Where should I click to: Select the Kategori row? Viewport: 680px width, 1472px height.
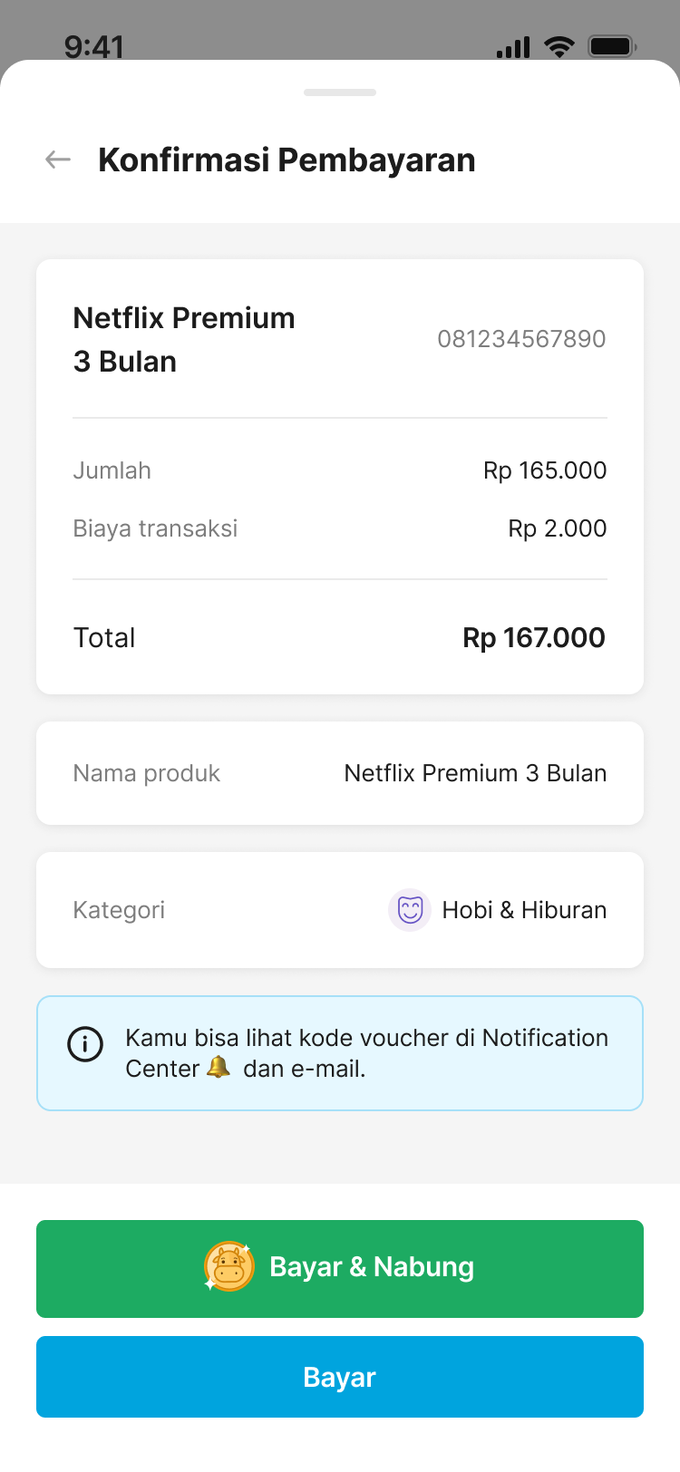pyautogui.click(x=340, y=910)
